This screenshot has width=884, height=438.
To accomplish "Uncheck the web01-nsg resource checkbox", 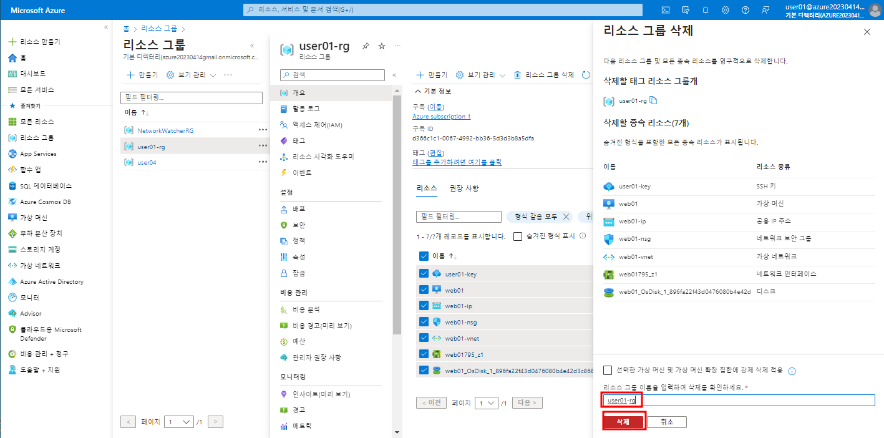I will coord(424,322).
